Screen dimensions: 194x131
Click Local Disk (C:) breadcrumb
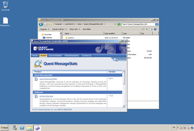tap(70, 24)
